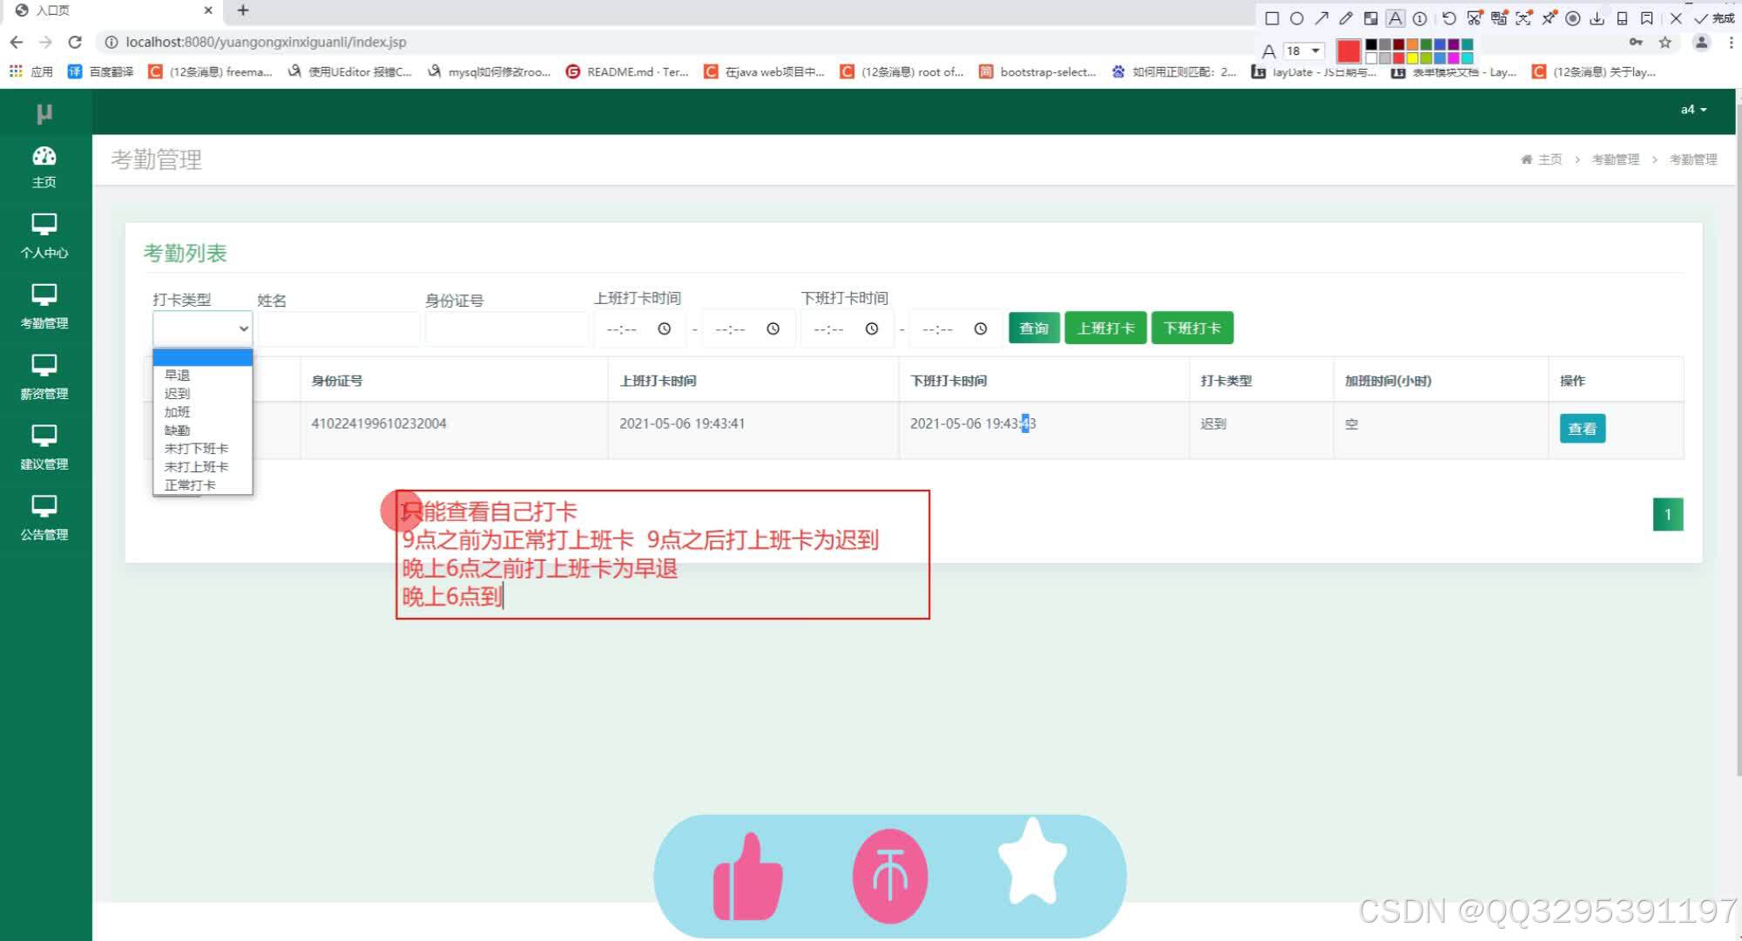Click the translate screenshot icon
This screenshot has width=1742, height=941.
pos(1499,18)
